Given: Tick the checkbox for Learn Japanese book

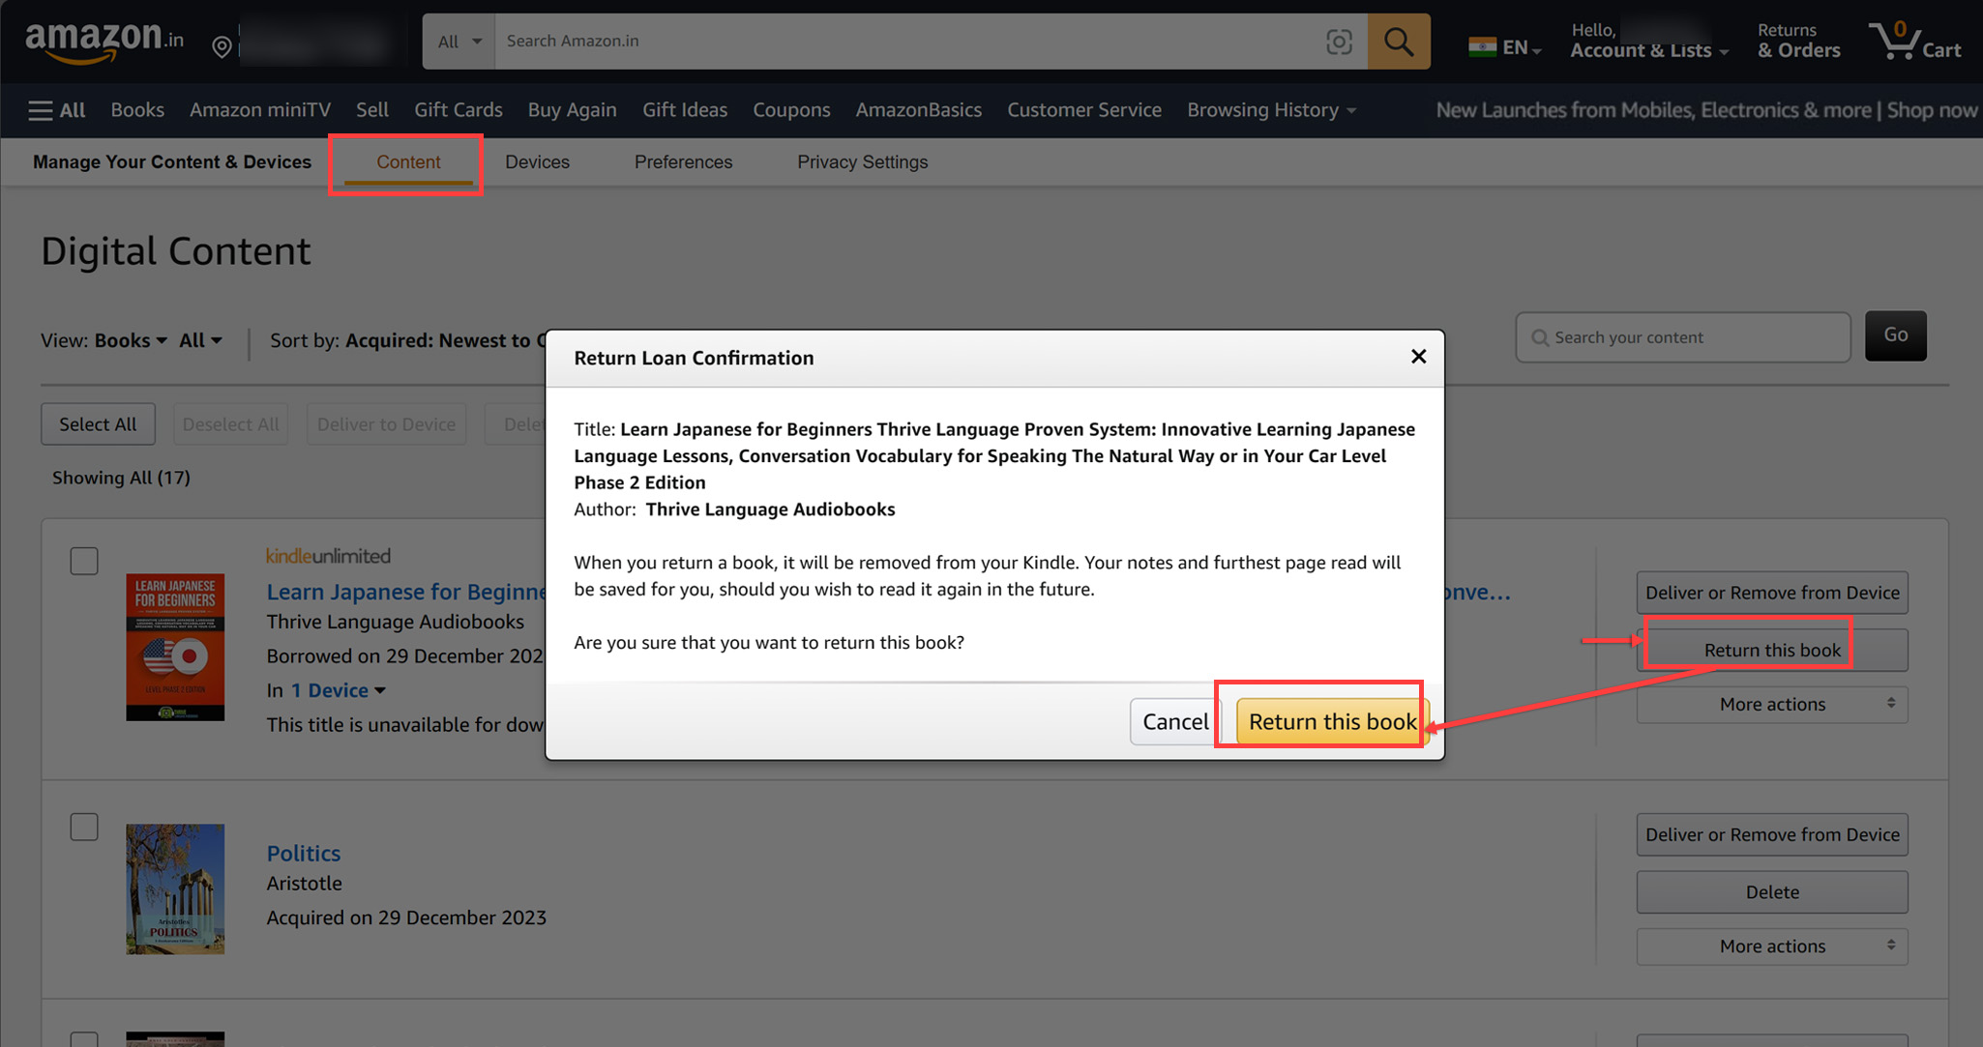Looking at the screenshot, I should [x=84, y=561].
